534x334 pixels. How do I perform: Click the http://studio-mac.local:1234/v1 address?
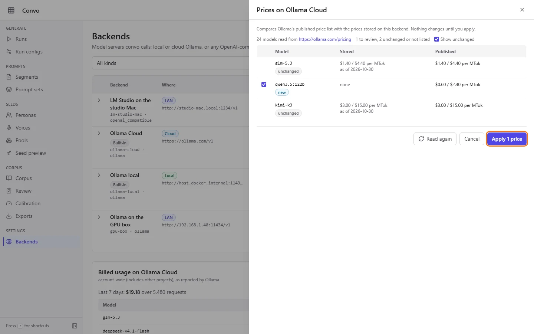200,108
